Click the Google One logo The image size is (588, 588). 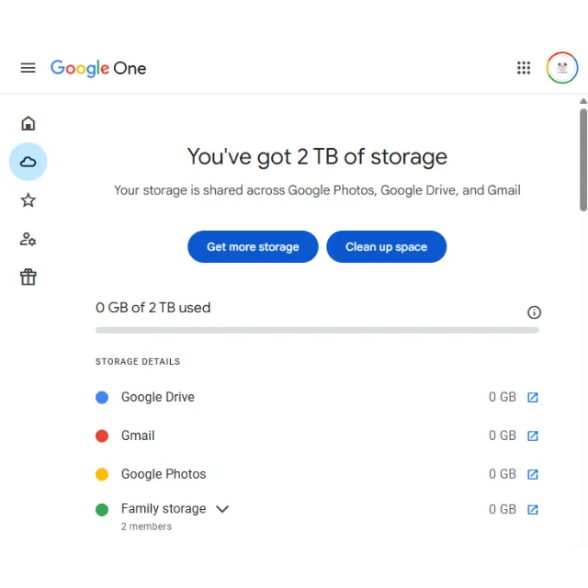98,68
